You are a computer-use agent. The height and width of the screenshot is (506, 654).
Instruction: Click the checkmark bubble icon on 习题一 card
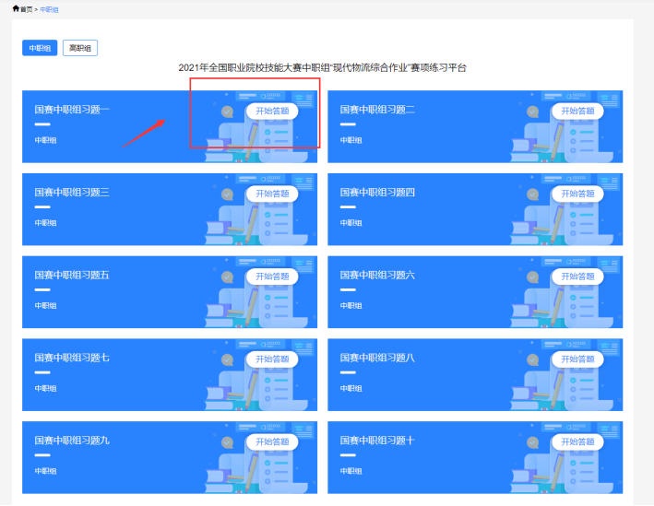[227, 112]
